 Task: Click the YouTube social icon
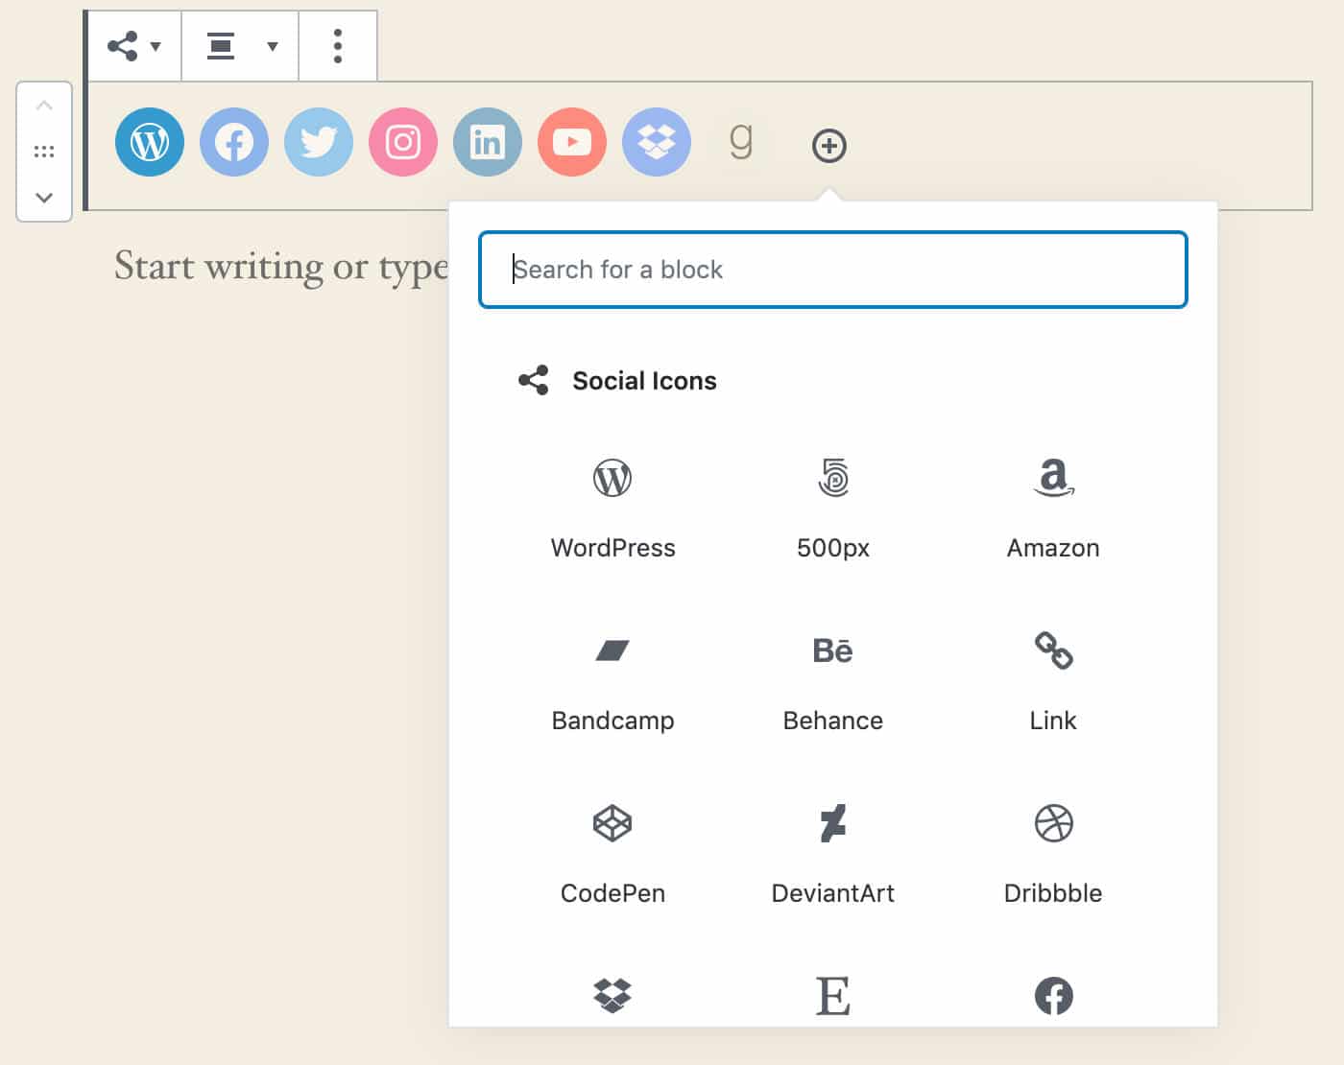(x=571, y=142)
